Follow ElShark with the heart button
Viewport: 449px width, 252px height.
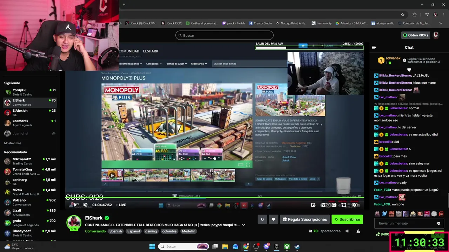click(274, 219)
